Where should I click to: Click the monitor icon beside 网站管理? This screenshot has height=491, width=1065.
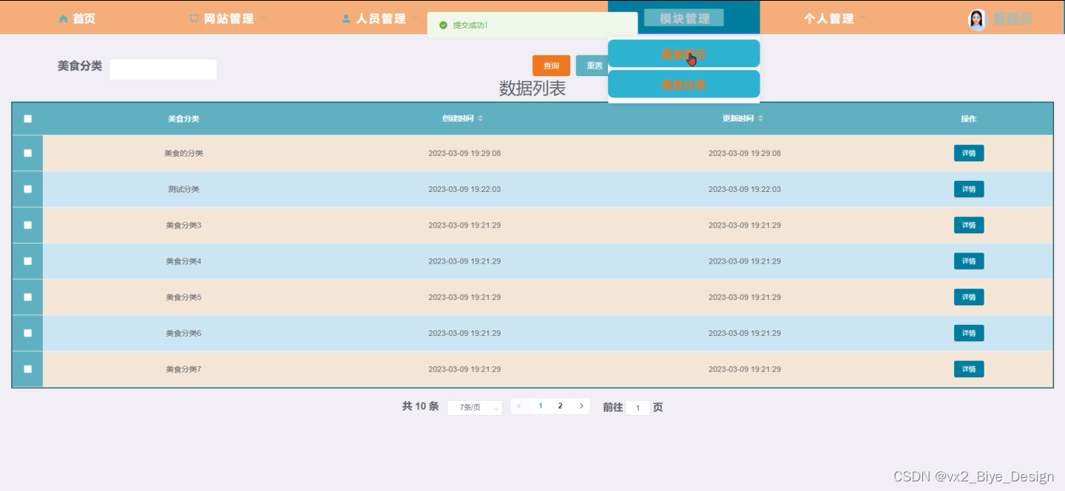(x=194, y=19)
